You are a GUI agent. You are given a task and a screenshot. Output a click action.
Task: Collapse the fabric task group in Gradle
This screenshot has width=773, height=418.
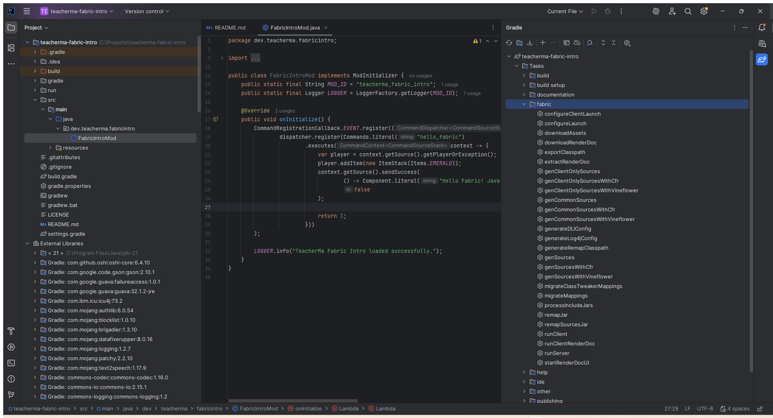(x=524, y=104)
